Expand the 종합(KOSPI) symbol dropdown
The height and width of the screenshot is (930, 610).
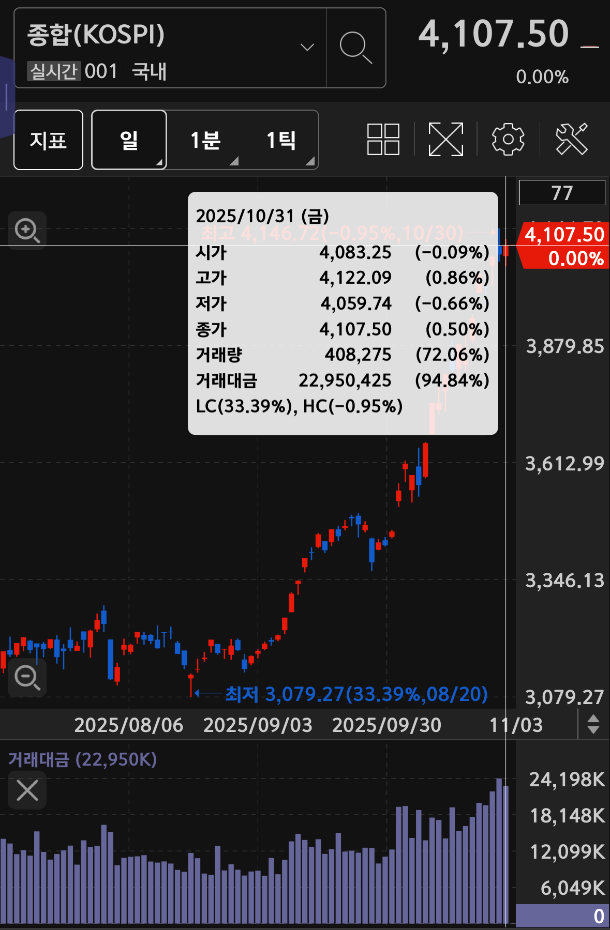click(x=307, y=48)
